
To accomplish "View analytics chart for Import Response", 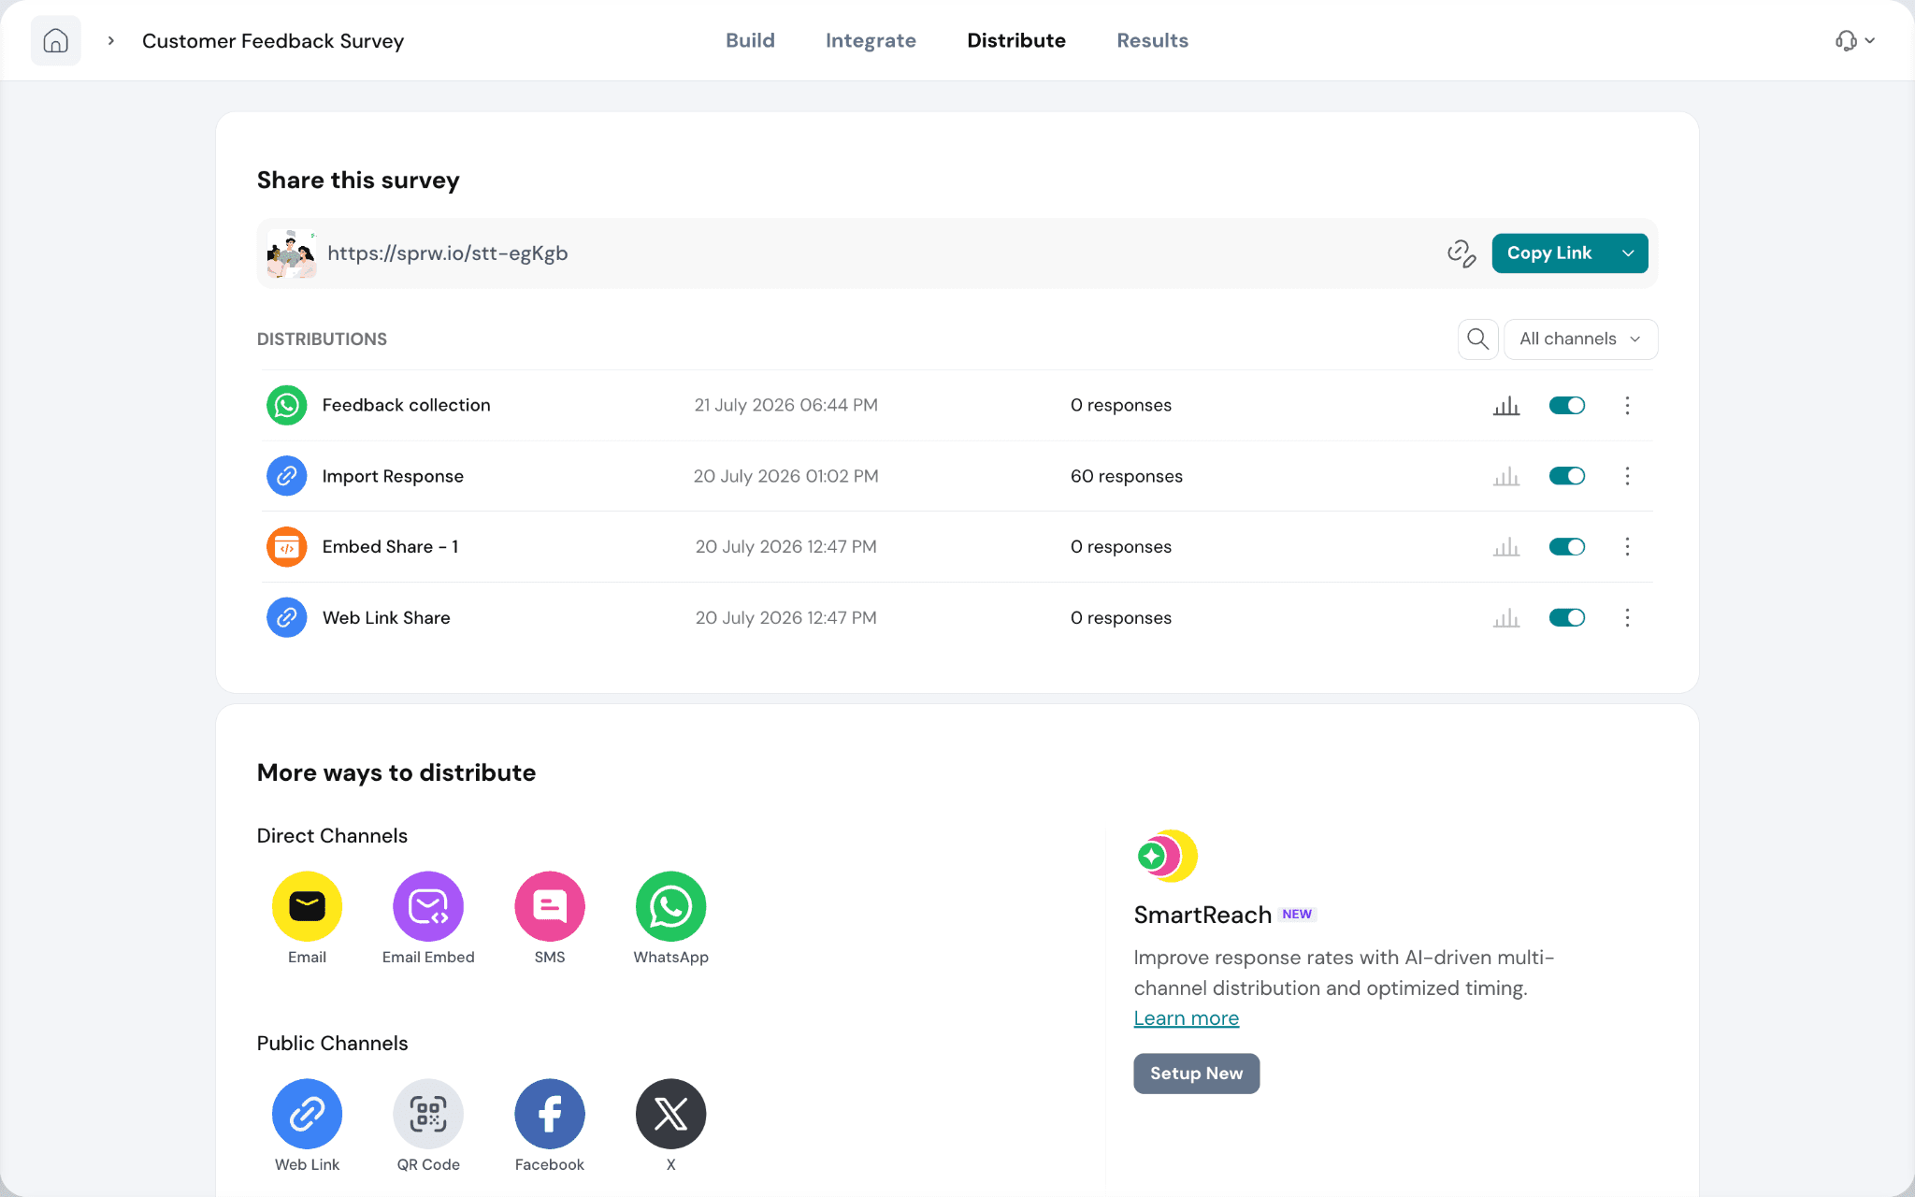I will click(x=1505, y=476).
